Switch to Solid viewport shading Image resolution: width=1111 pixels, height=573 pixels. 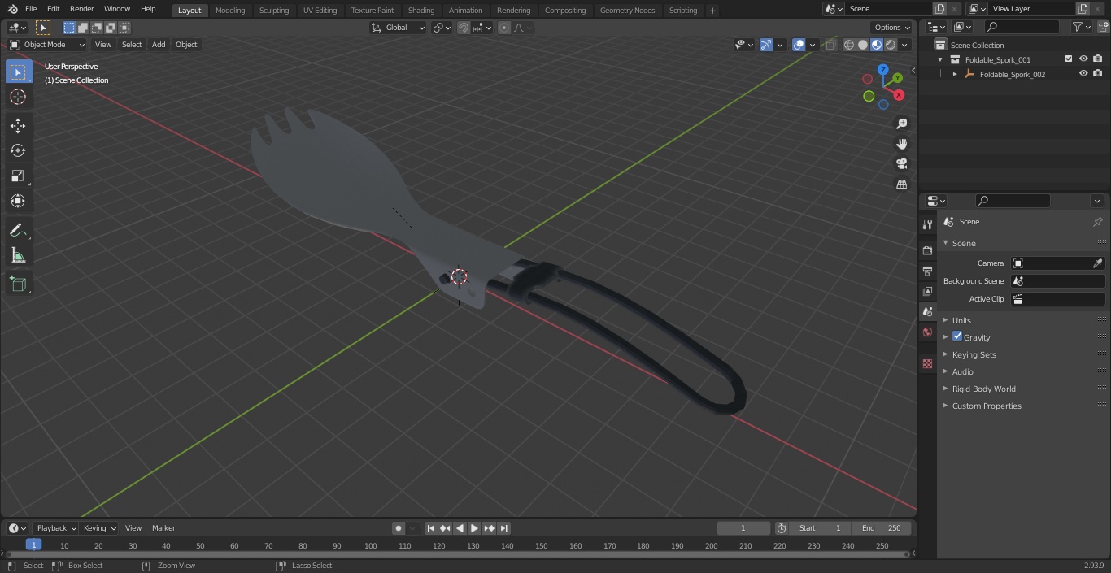pos(863,45)
